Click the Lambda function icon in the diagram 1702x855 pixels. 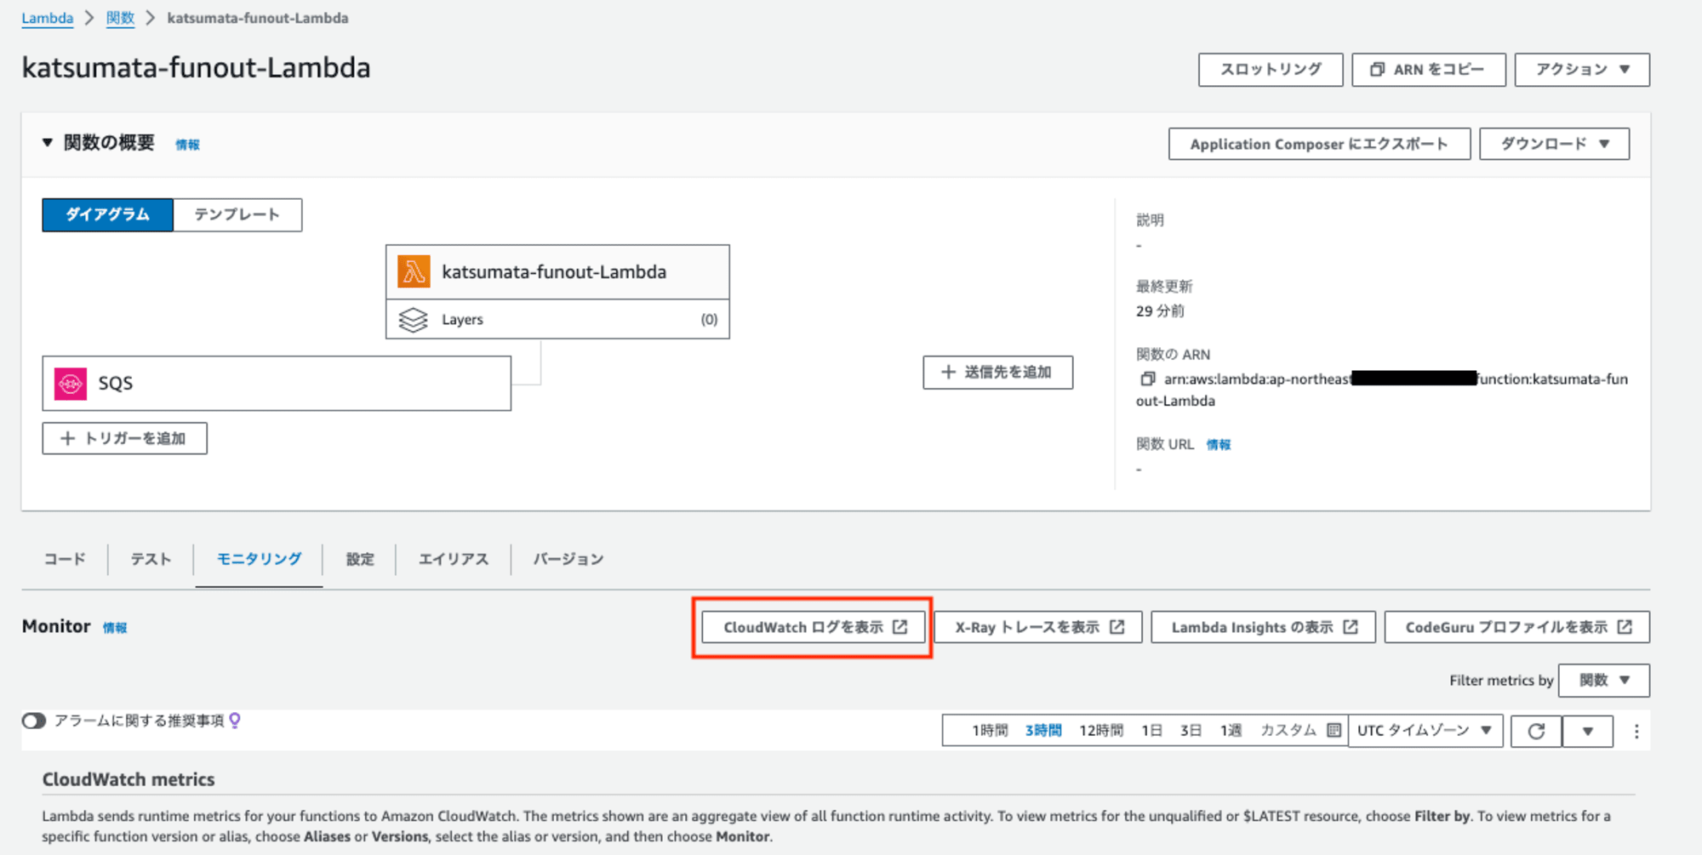pyautogui.click(x=414, y=272)
